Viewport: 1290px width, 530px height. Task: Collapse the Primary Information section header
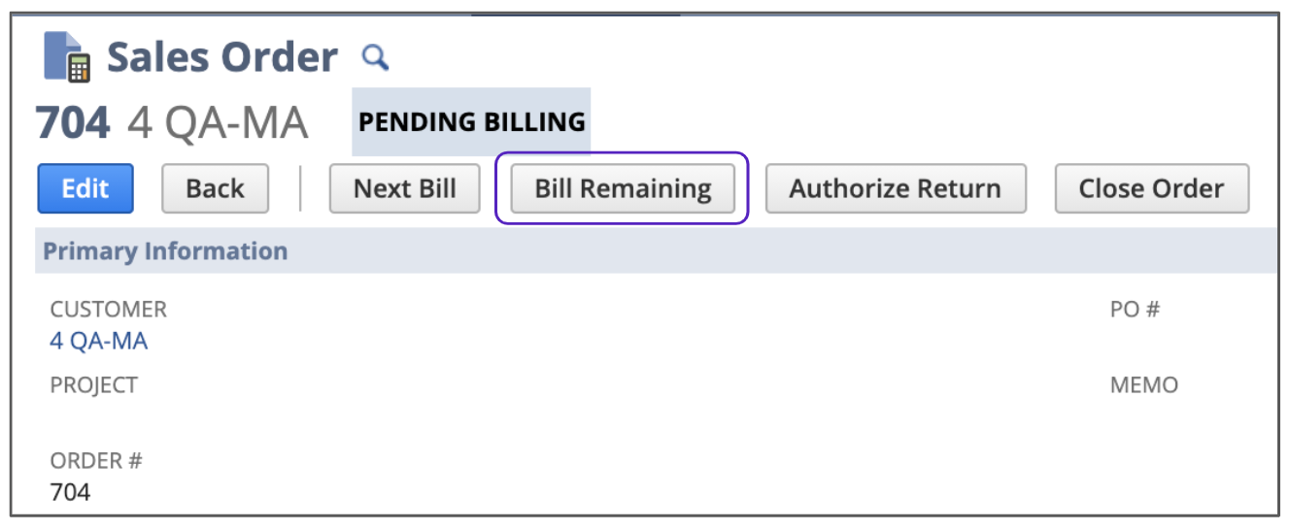(x=165, y=251)
